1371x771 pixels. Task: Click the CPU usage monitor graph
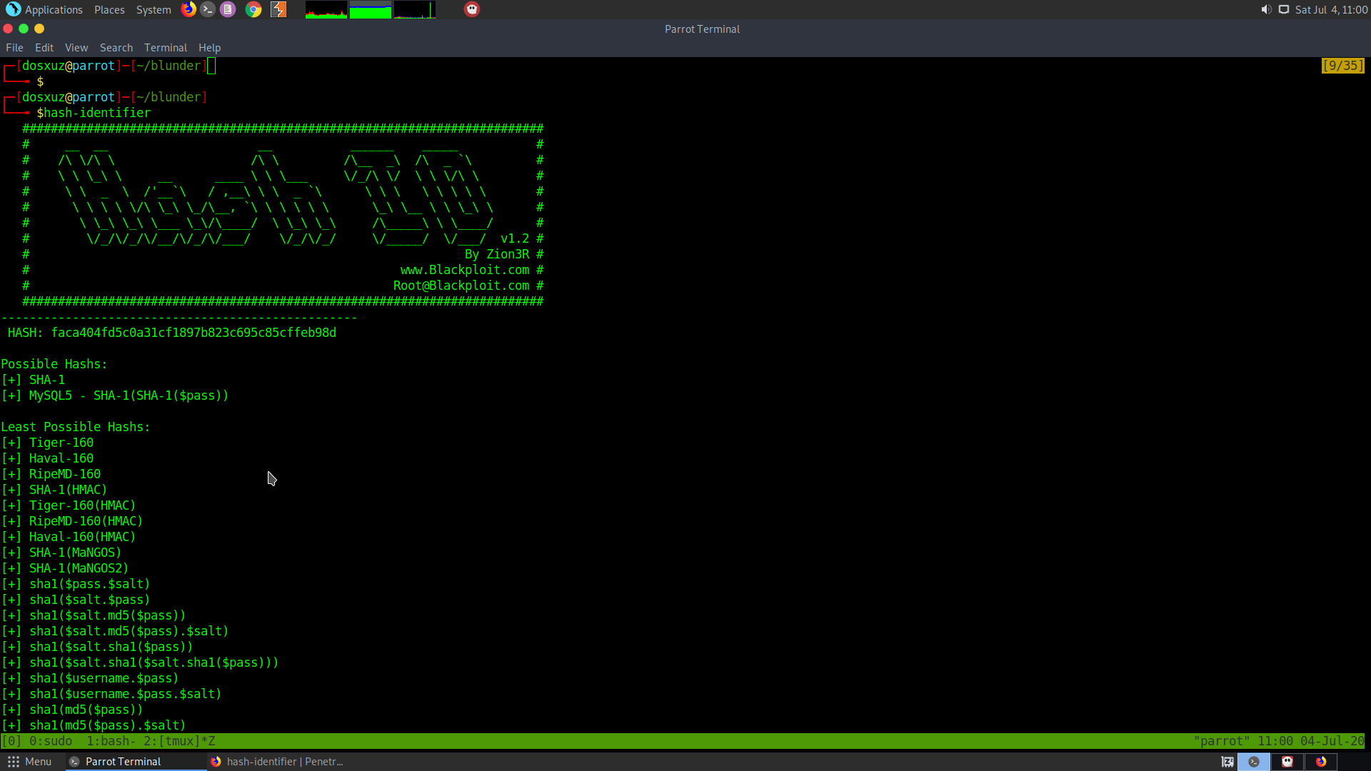click(x=326, y=9)
